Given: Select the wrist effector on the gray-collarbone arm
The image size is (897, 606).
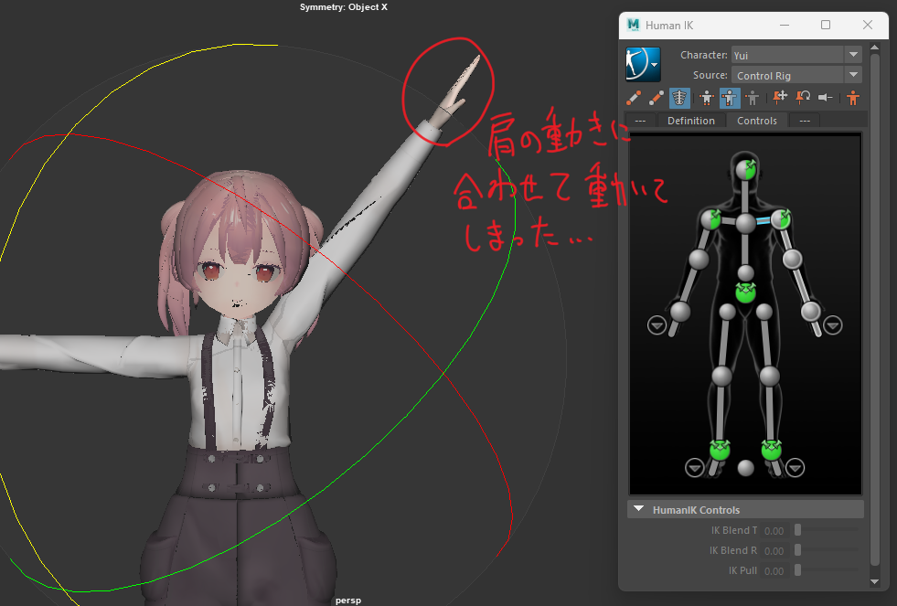Looking at the screenshot, I should click(x=680, y=312).
